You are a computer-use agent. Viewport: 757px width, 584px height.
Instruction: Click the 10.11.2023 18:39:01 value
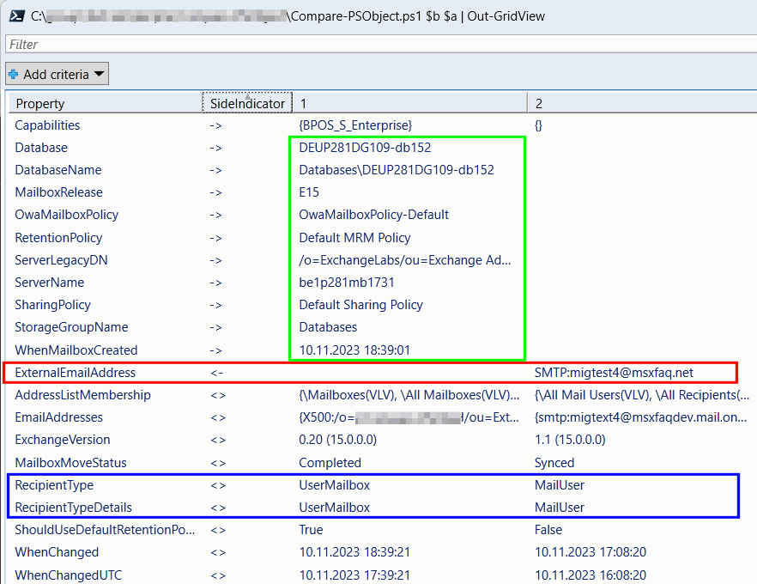[x=354, y=350]
